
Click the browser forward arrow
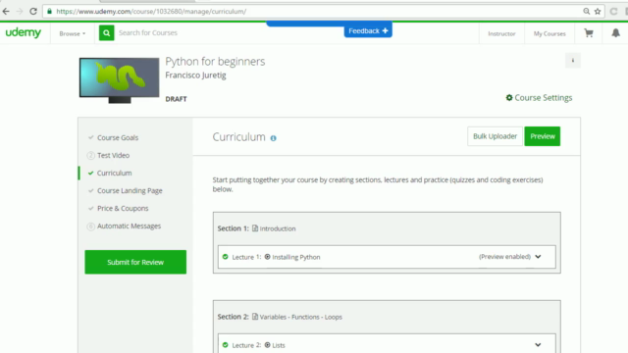click(20, 11)
